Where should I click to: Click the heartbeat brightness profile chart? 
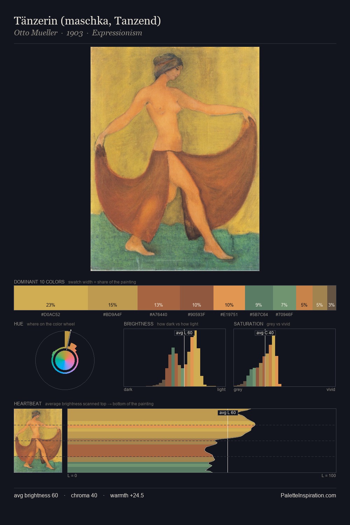click(202, 441)
